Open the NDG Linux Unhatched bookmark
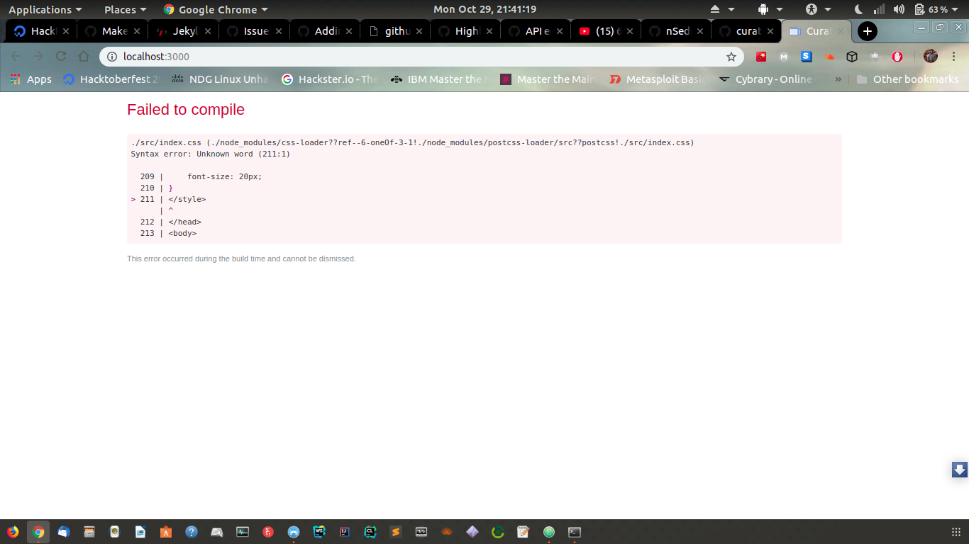Viewport: 969px width, 544px height. pyautogui.click(x=219, y=79)
